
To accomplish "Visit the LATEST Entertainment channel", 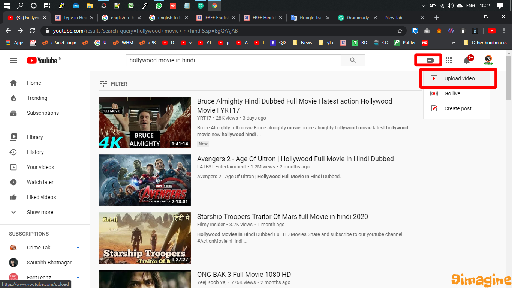I will (222, 167).
